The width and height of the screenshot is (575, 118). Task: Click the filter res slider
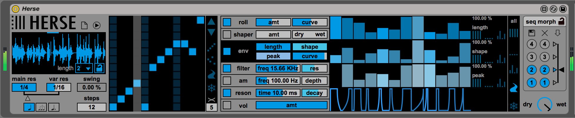315,68
